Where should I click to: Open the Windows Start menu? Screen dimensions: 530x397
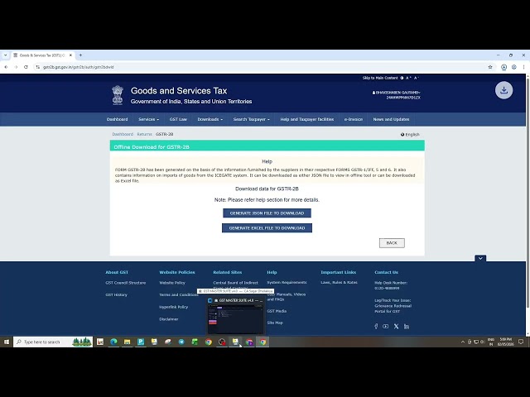click(x=6, y=342)
